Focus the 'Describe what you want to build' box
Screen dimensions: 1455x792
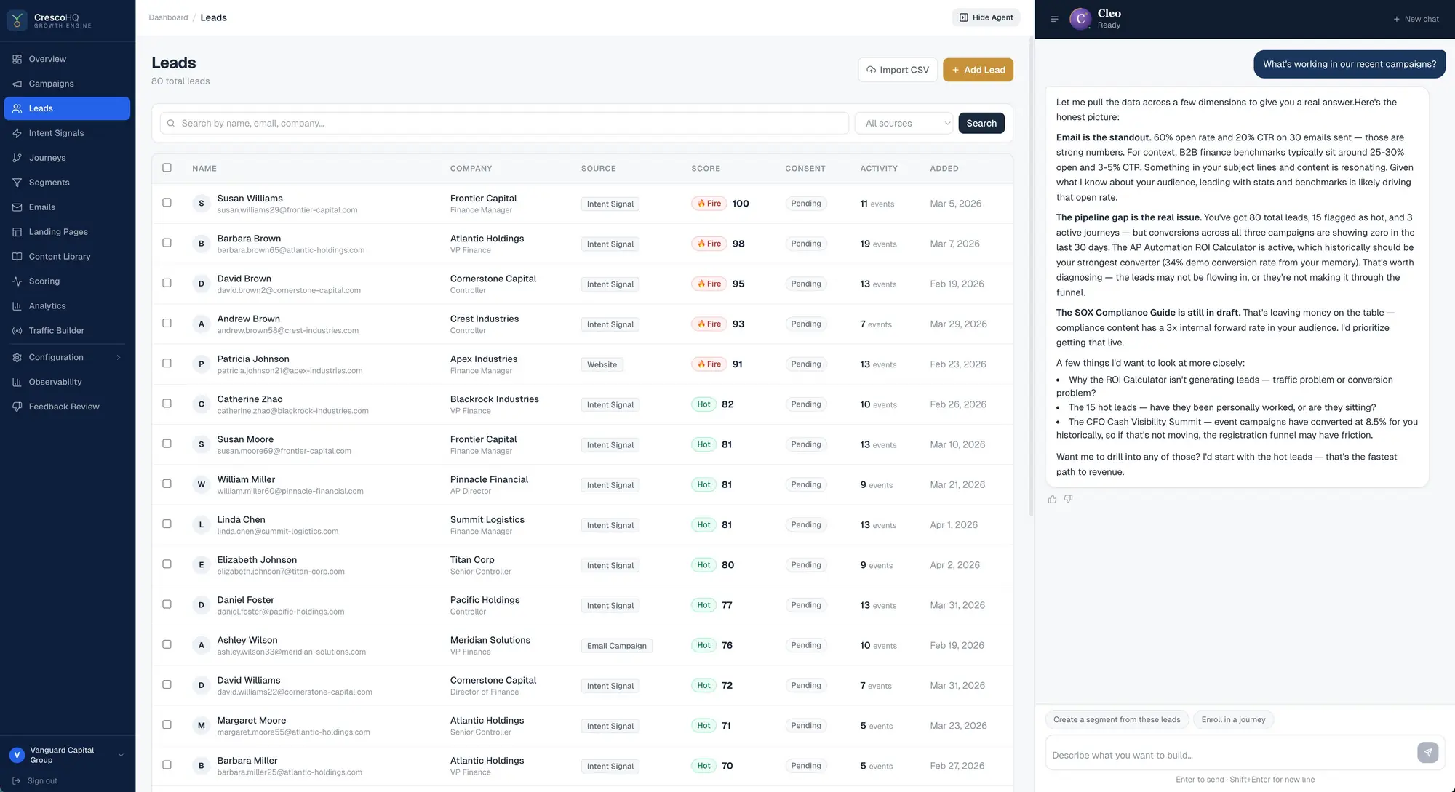[1231, 755]
